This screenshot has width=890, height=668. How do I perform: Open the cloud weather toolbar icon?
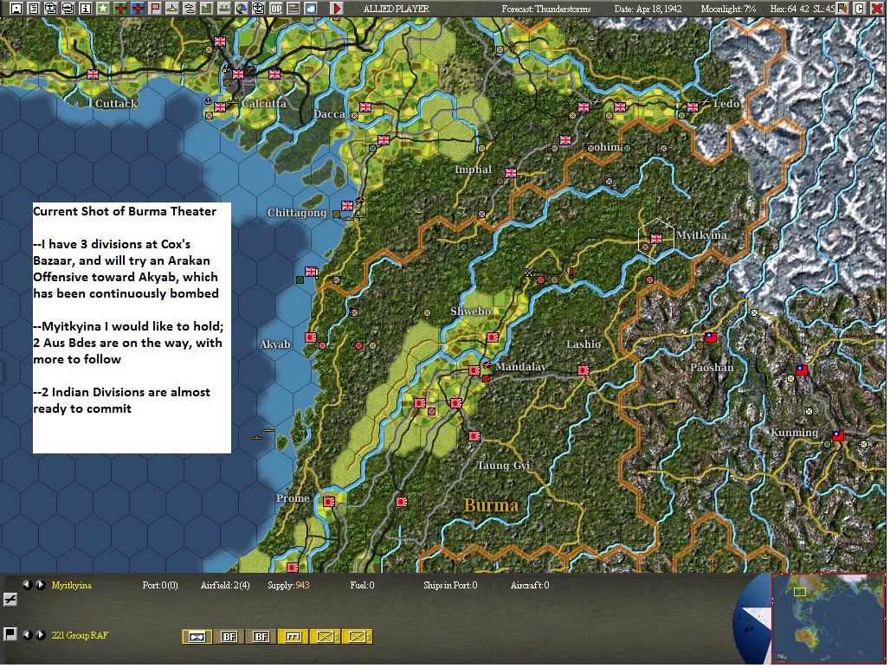tap(311, 9)
